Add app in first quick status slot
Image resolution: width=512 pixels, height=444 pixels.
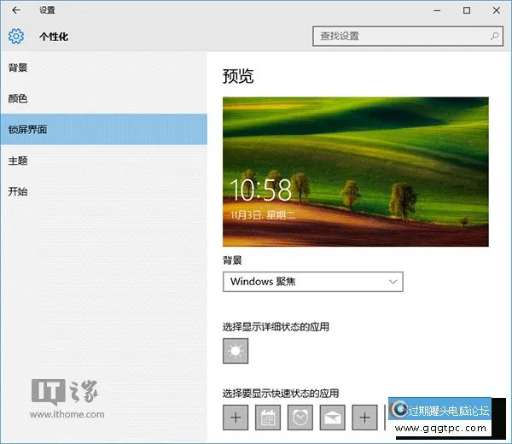click(x=235, y=418)
